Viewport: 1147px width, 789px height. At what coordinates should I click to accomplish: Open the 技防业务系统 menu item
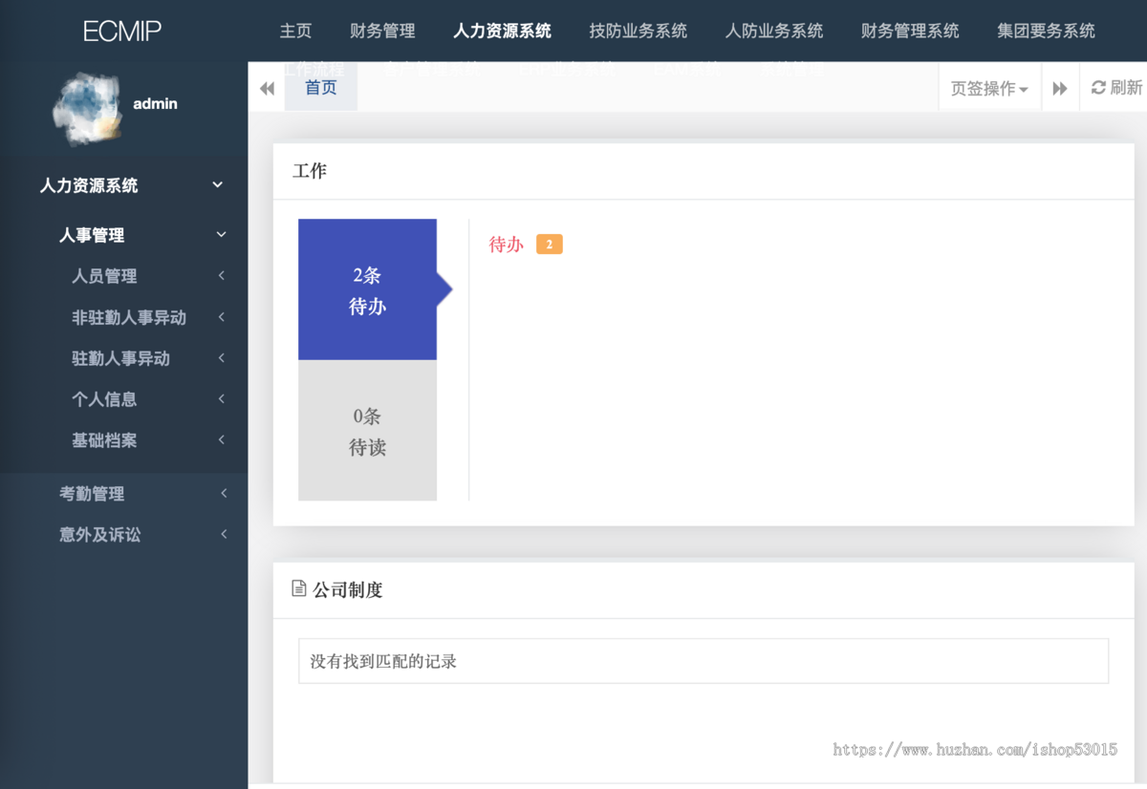tap(638, 31)
